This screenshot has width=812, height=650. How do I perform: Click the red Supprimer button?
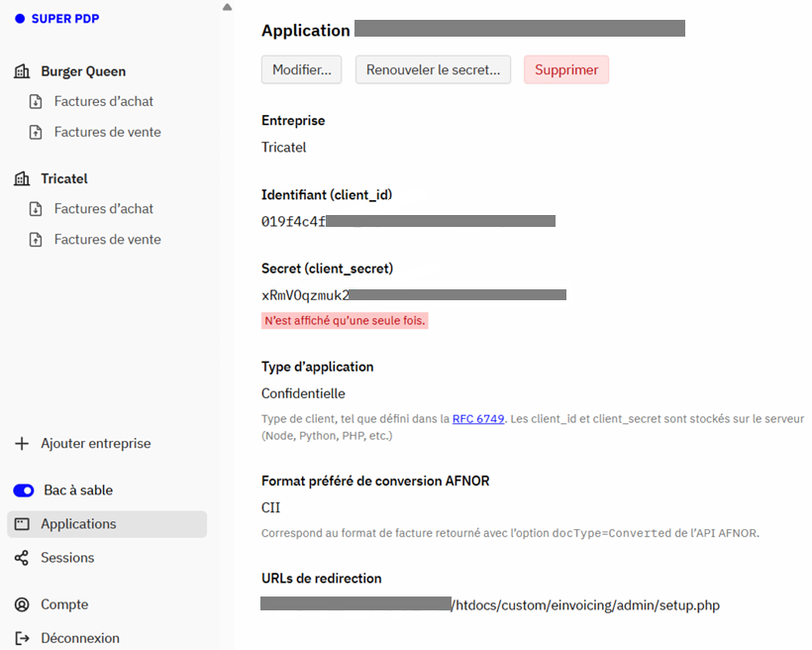[566, 69]
